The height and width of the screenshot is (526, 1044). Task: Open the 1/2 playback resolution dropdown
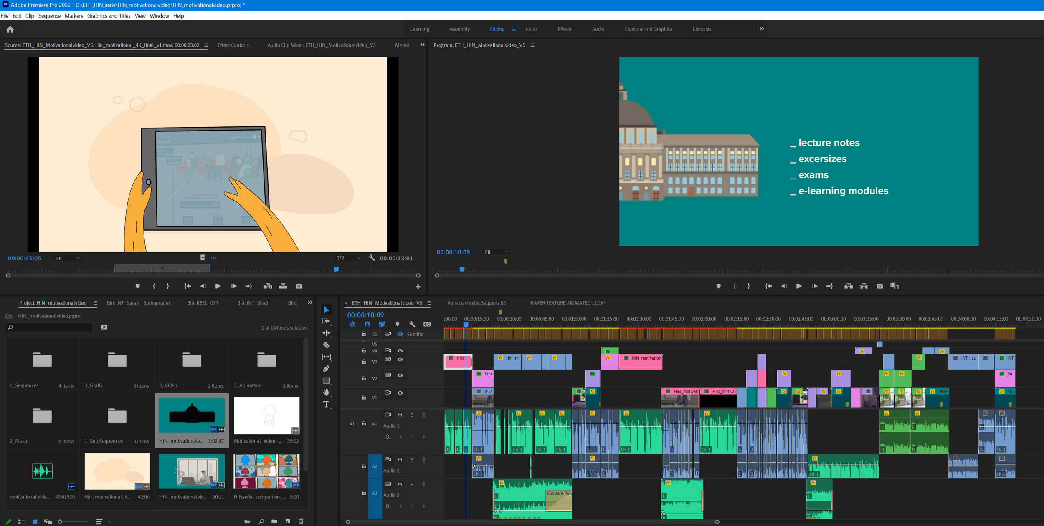coord(349,257)
